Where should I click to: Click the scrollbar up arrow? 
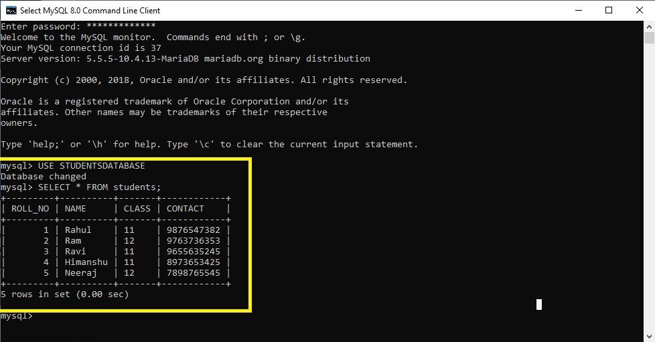pos(649,27)
